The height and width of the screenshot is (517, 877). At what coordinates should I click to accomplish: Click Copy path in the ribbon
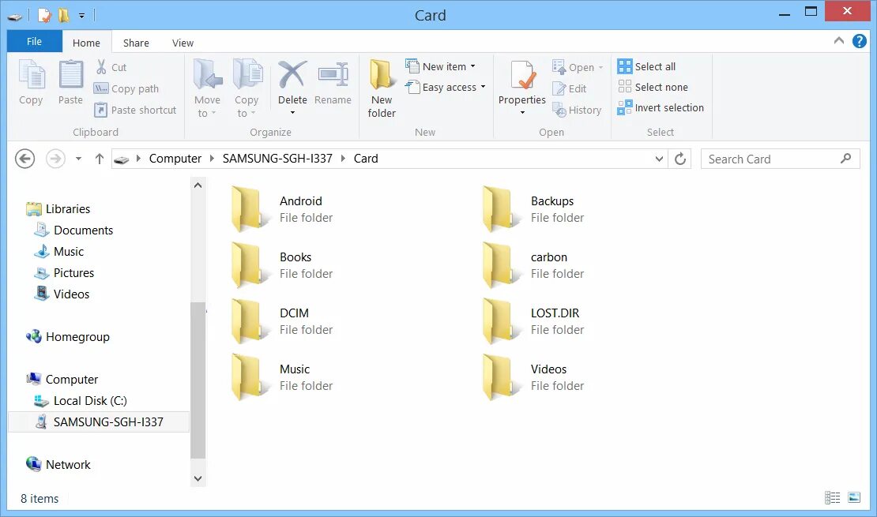(x=126, y=88)
